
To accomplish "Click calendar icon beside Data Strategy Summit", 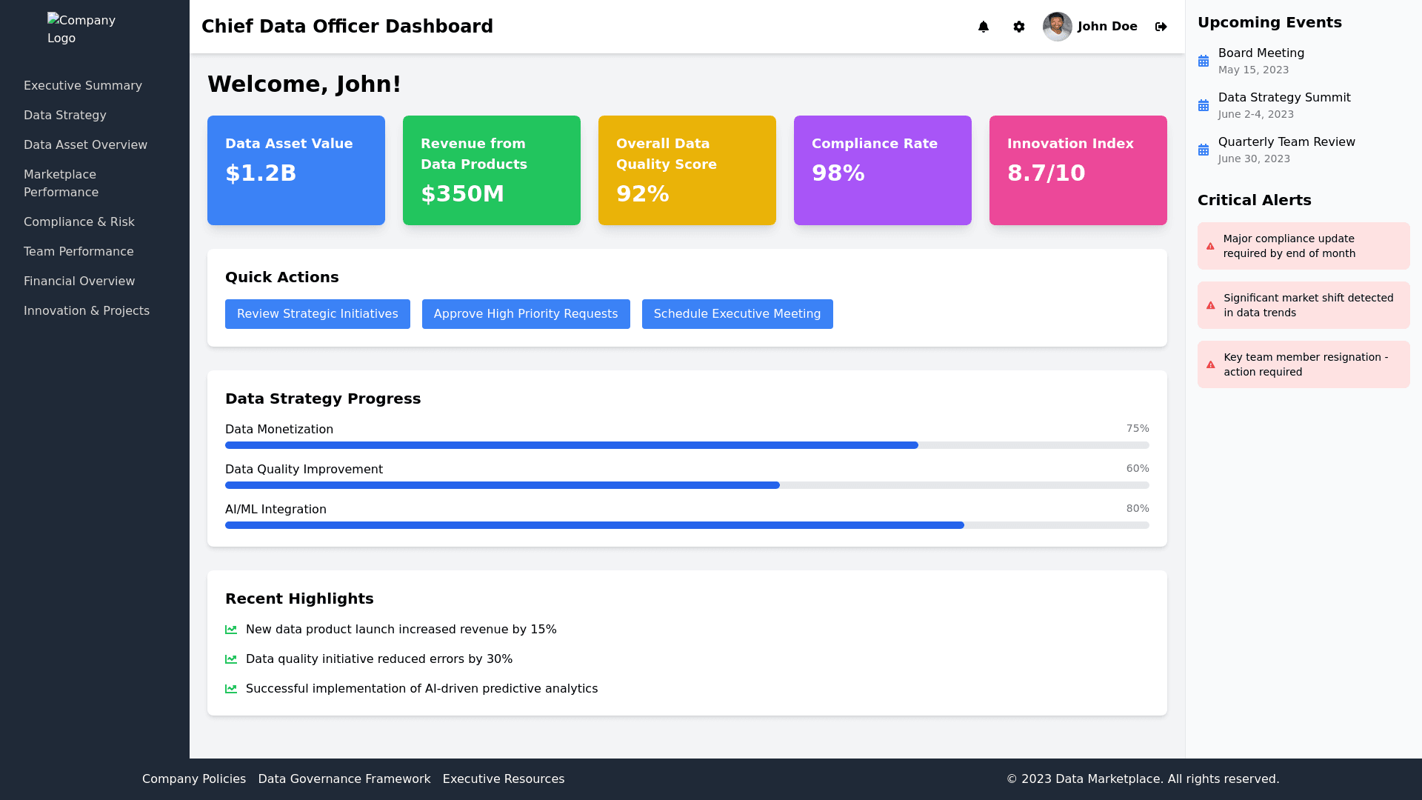I will [1204, 106].
